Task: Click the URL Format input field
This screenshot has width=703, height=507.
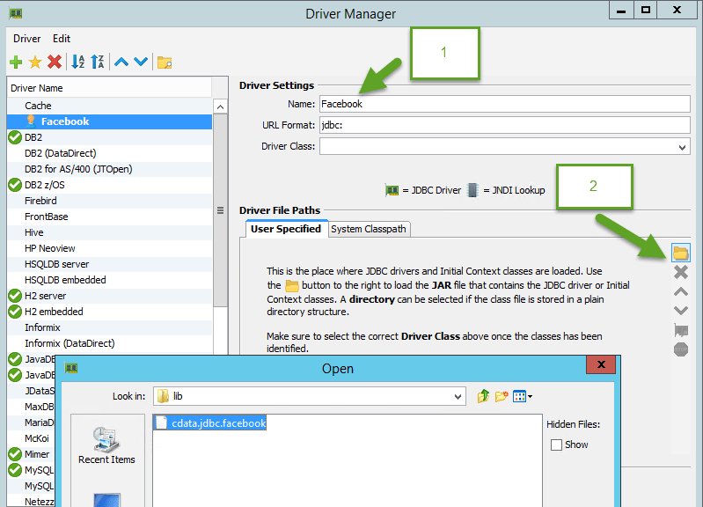Action: click(505, 125)
